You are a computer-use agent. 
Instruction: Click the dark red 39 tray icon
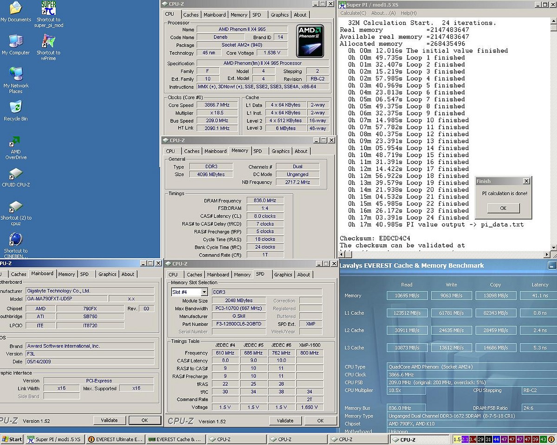[536, 439]
